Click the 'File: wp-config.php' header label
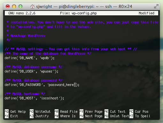 coord(78,13)
